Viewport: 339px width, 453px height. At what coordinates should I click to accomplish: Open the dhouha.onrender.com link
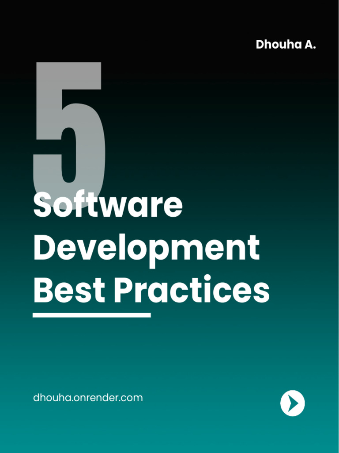pos(88,398)
